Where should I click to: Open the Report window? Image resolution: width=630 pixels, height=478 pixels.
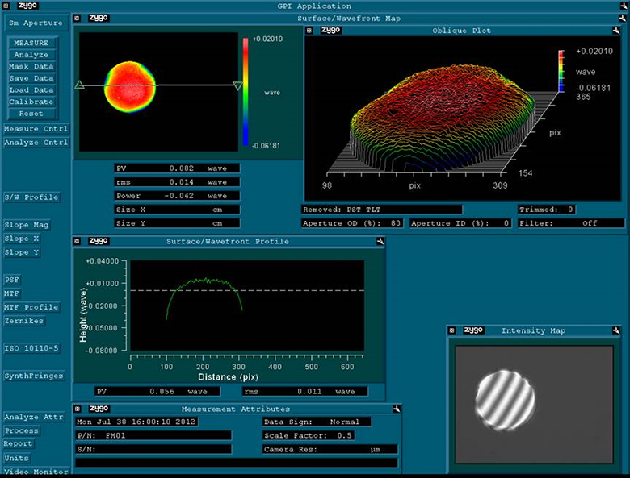pos(19,444)
